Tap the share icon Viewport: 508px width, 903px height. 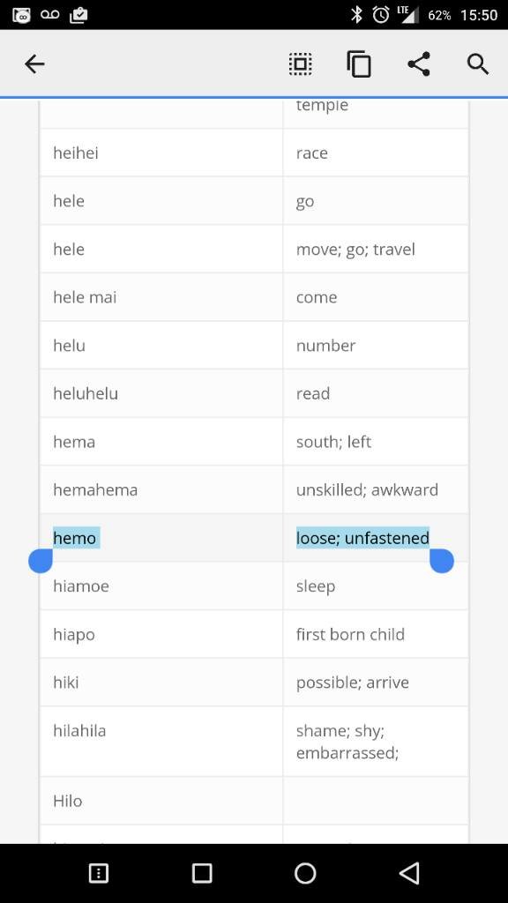click(419, 63)
